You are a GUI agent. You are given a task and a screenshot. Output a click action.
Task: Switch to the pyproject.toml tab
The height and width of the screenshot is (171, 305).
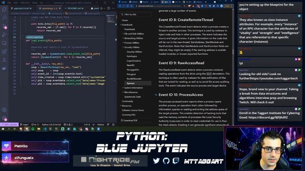[x=21, y=9]
